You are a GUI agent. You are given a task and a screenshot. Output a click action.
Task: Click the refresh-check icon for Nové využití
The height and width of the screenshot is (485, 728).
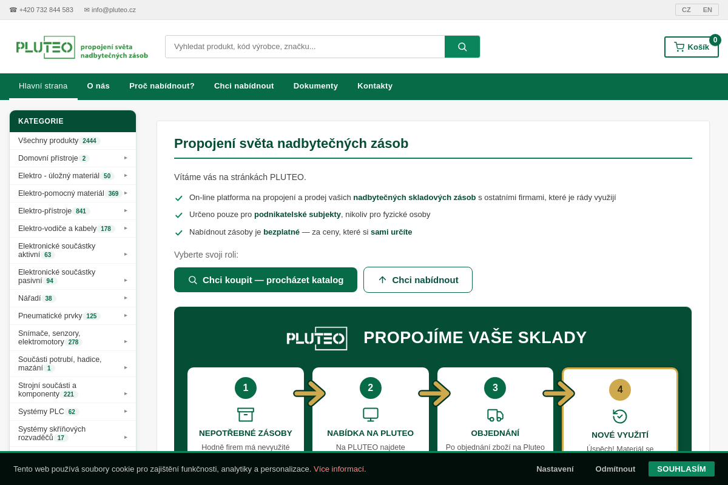point(620,416)
